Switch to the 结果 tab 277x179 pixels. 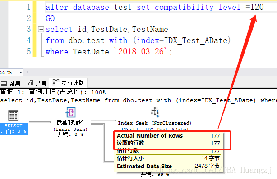tap(10, 83)
